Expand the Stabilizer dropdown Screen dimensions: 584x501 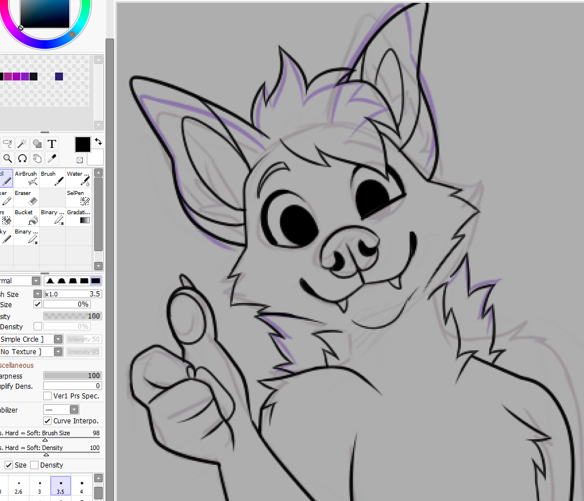74,409
